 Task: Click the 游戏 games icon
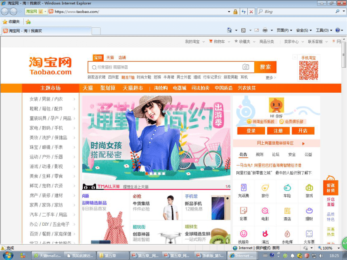pyautogui.click(x=309, y=188)
